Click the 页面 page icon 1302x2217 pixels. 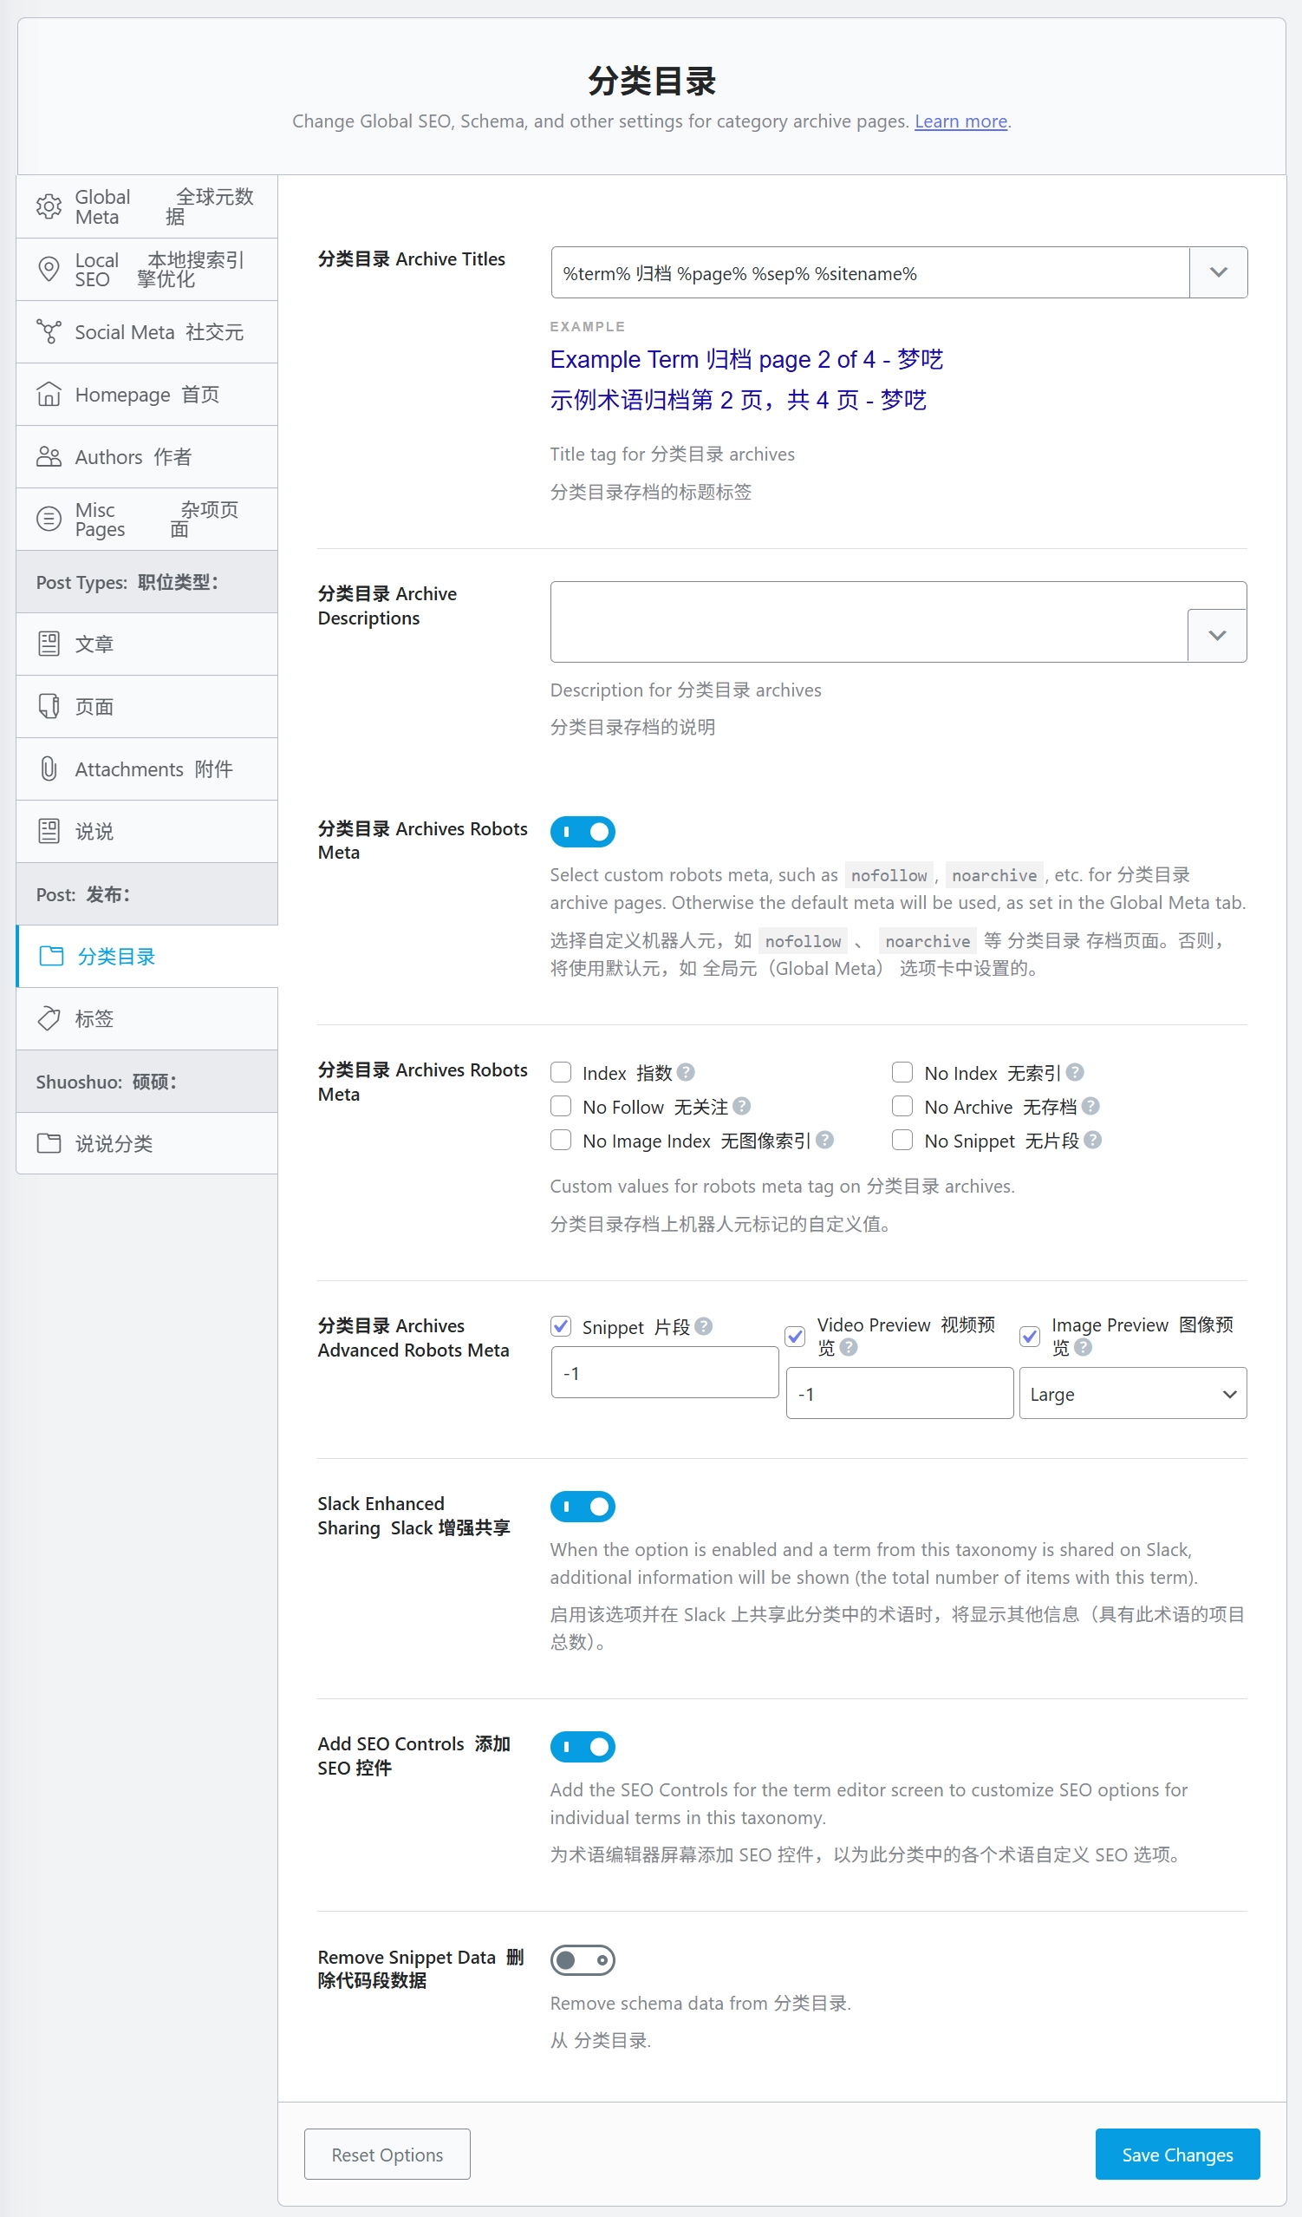point(49,706)
